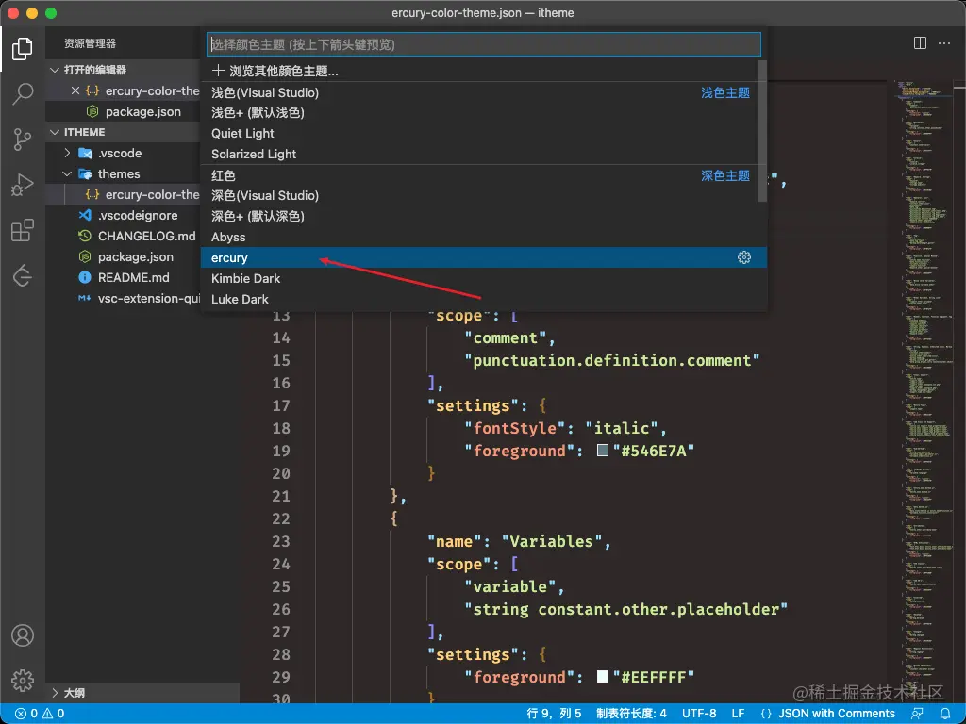The image size is (966, 724).
Task: Click the errors and warnings status indicator
Action: click(x=40, y=714)
